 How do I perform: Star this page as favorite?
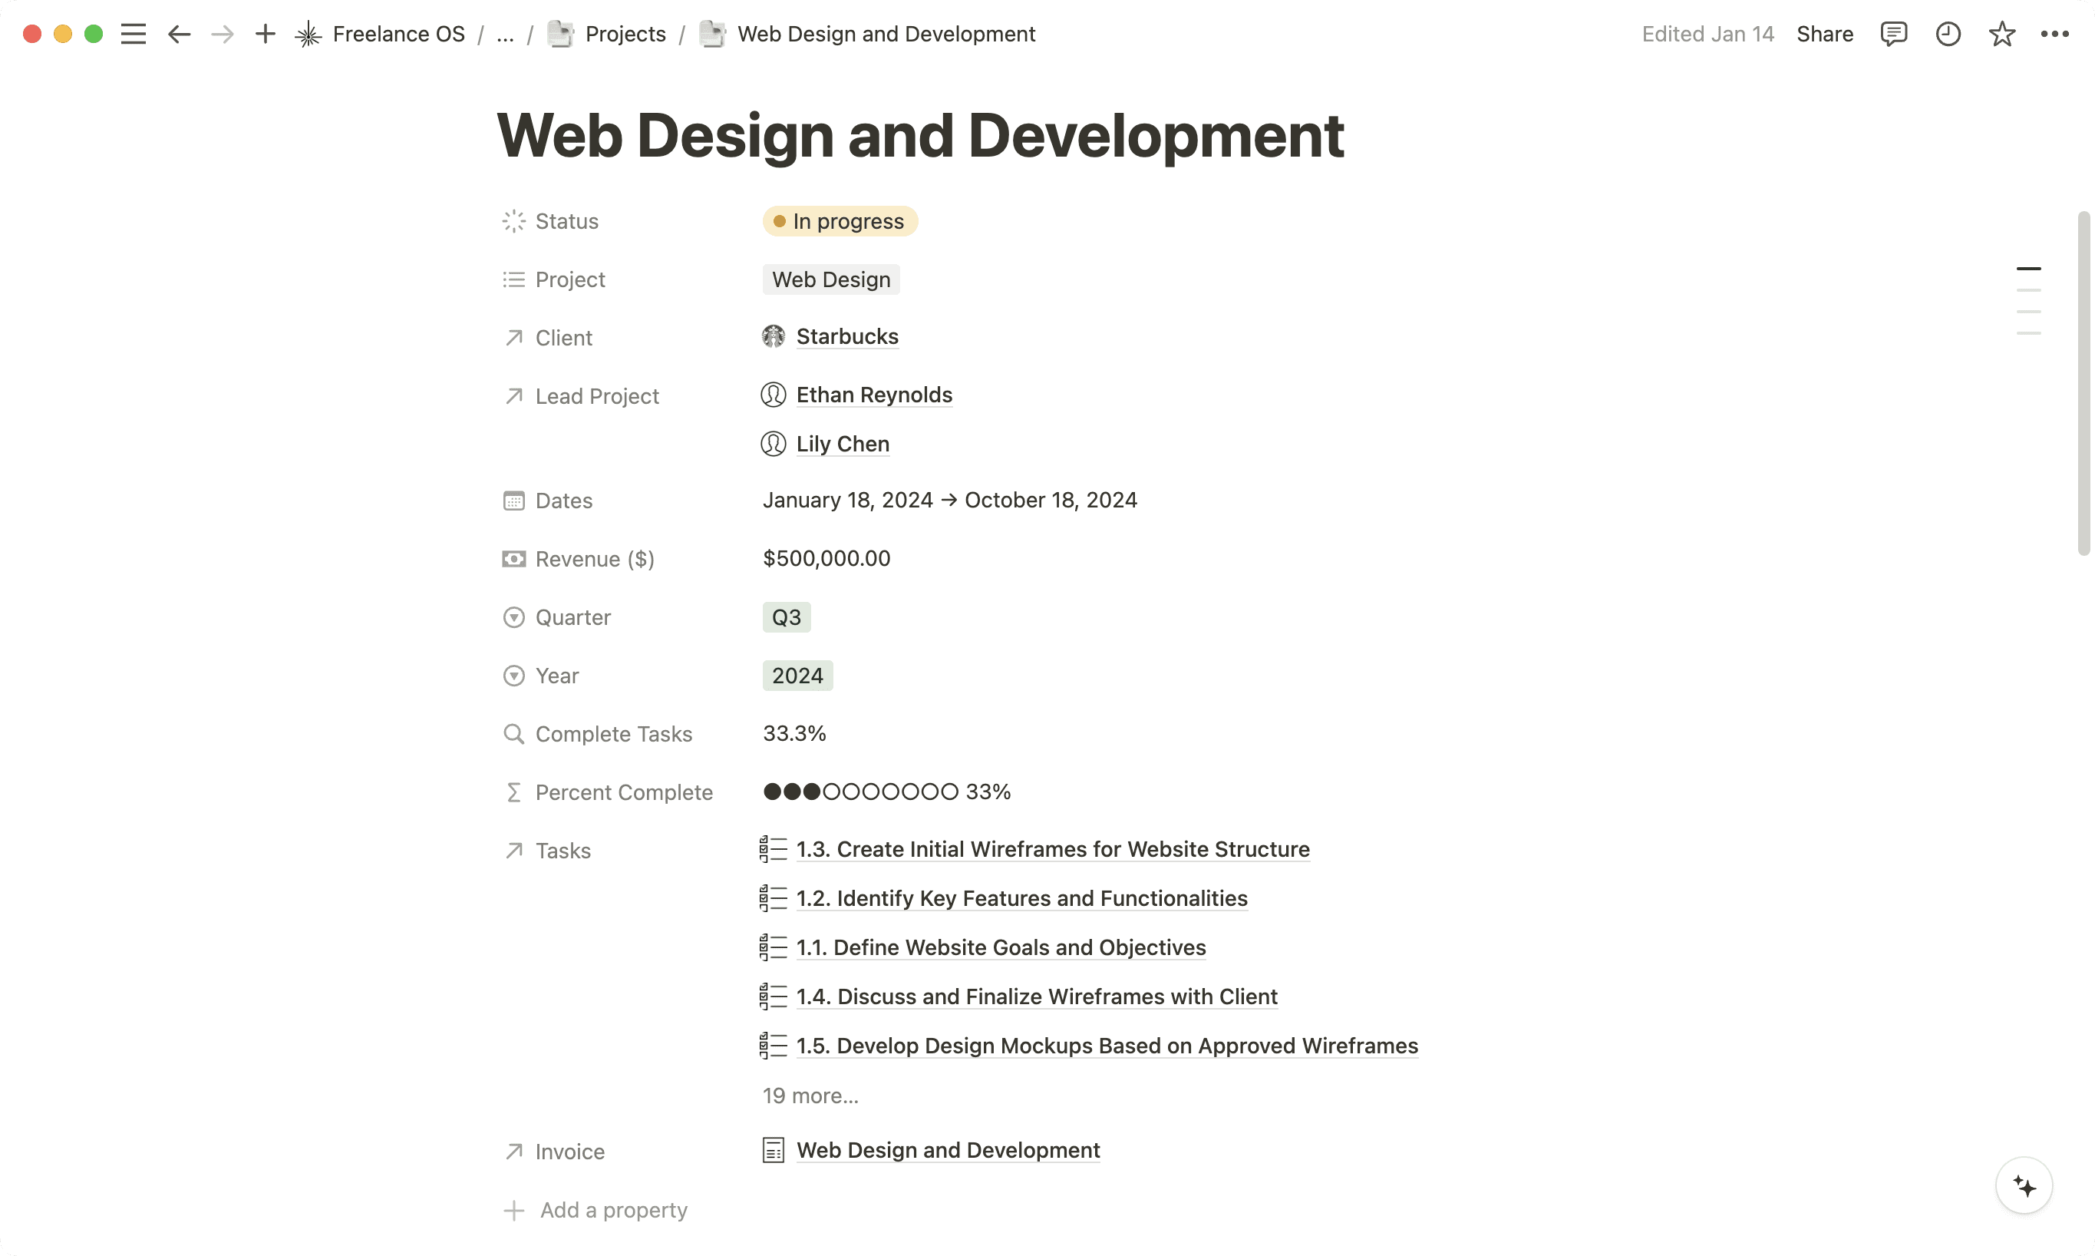pos(2002,34)
